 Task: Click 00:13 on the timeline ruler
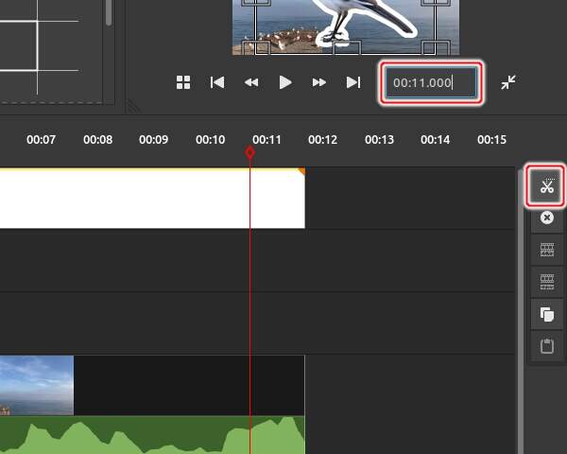pyautogui.click(x=379, y=140)
